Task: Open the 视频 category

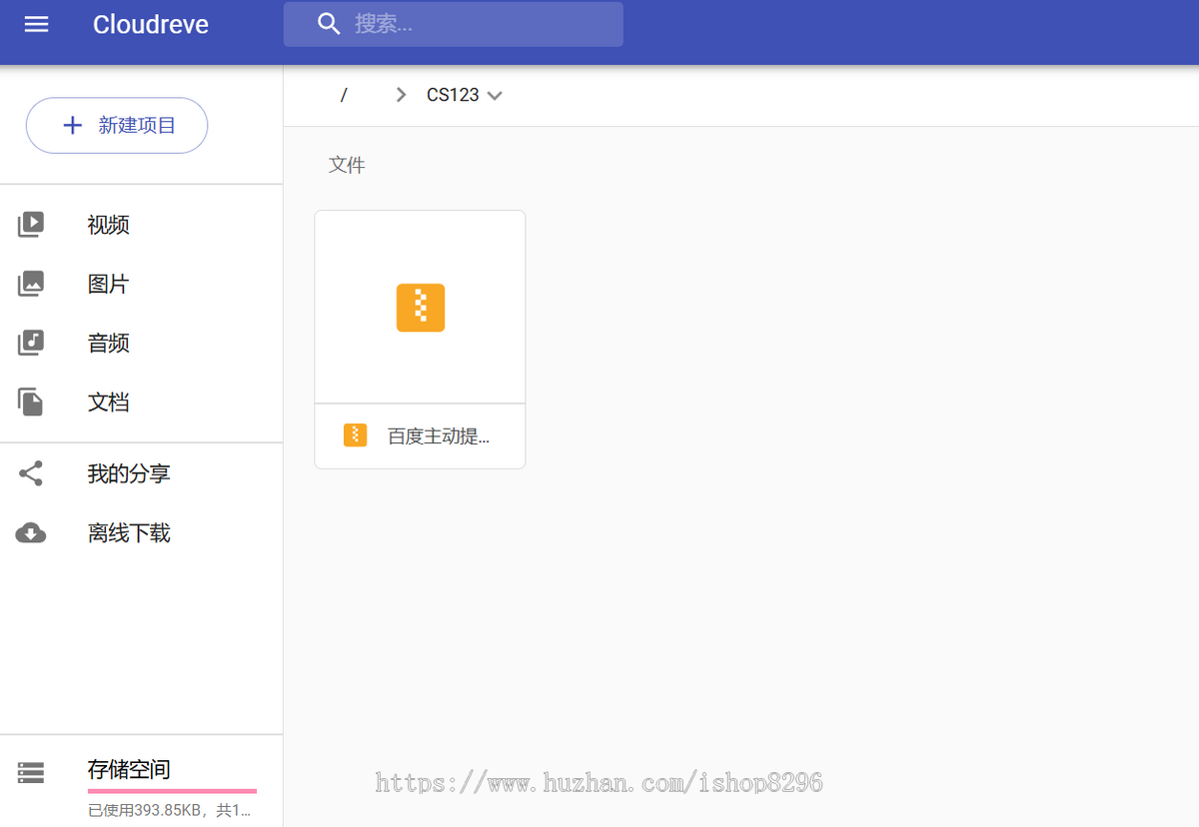Action: tap(108, 225)
